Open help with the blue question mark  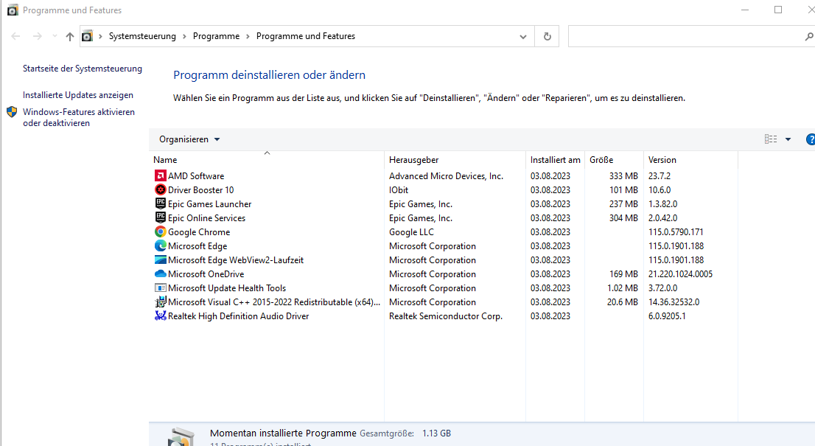811,139
